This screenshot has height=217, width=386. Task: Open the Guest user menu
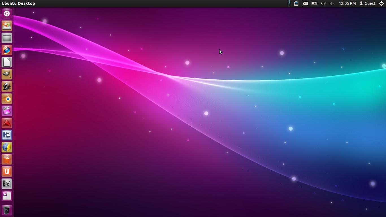click(367, 3)
